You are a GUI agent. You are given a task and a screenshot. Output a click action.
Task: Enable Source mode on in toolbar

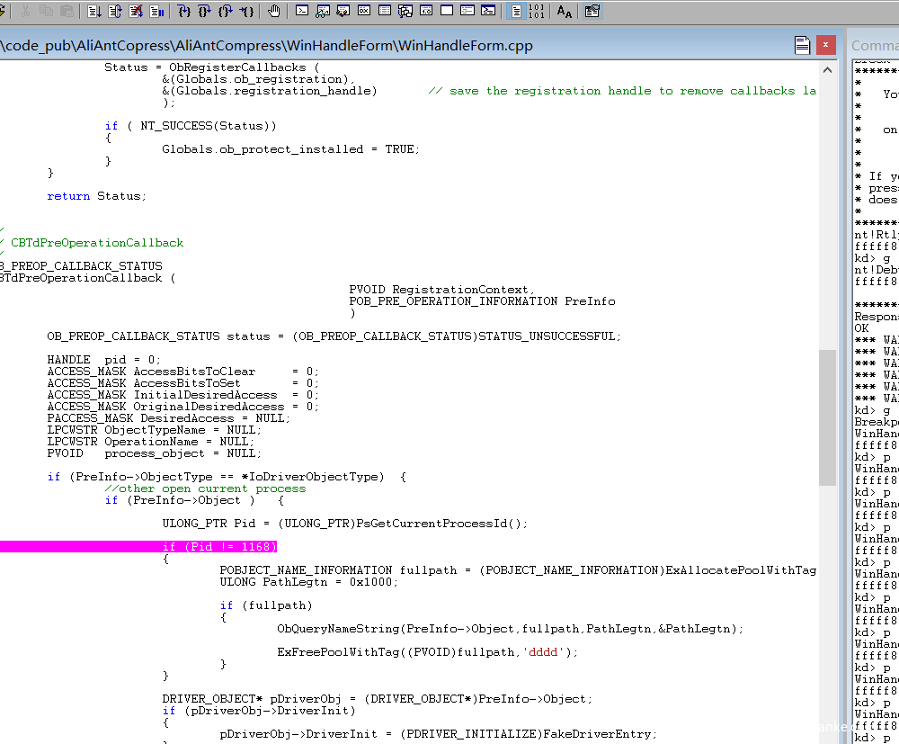click(x=515, y=12)
